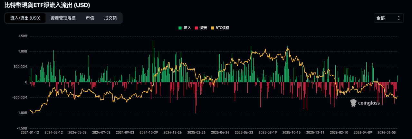Click the 比特幣現貨ETF淨流入流出 (USD) chart title

47,5
